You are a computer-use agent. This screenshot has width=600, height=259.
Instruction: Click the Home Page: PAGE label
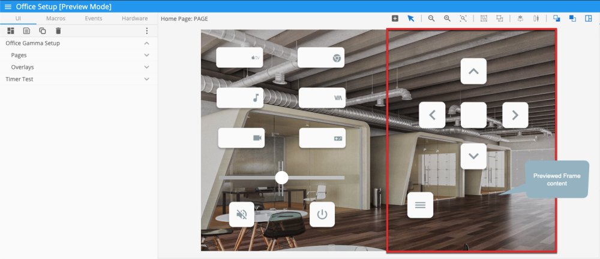184,19
